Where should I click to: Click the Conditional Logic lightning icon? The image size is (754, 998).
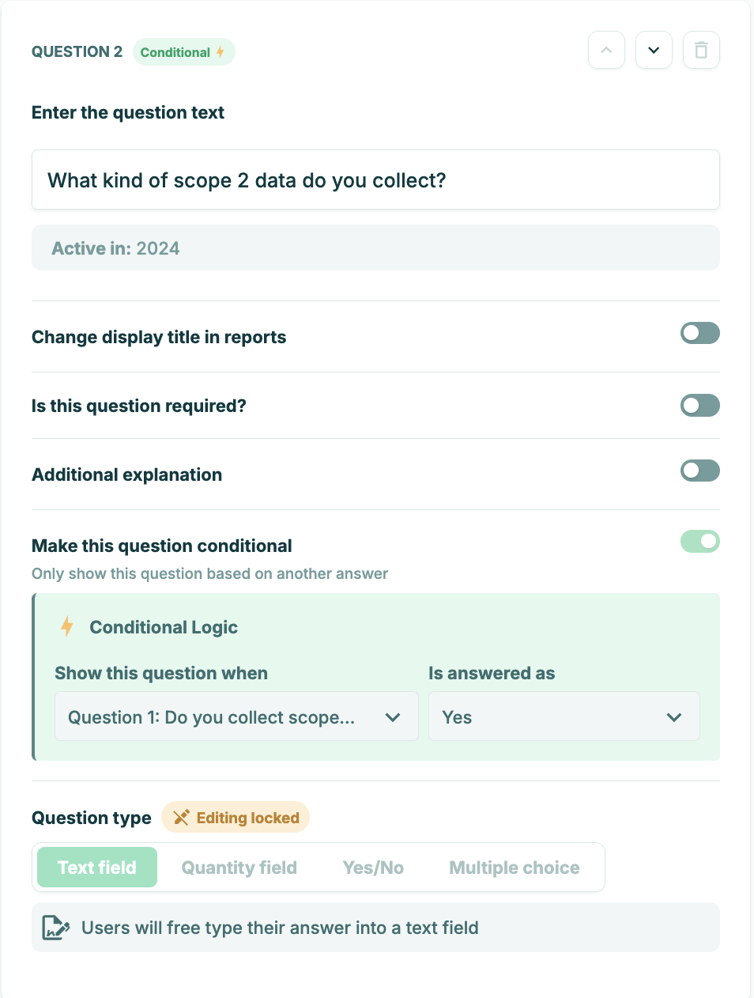point(67,627)
